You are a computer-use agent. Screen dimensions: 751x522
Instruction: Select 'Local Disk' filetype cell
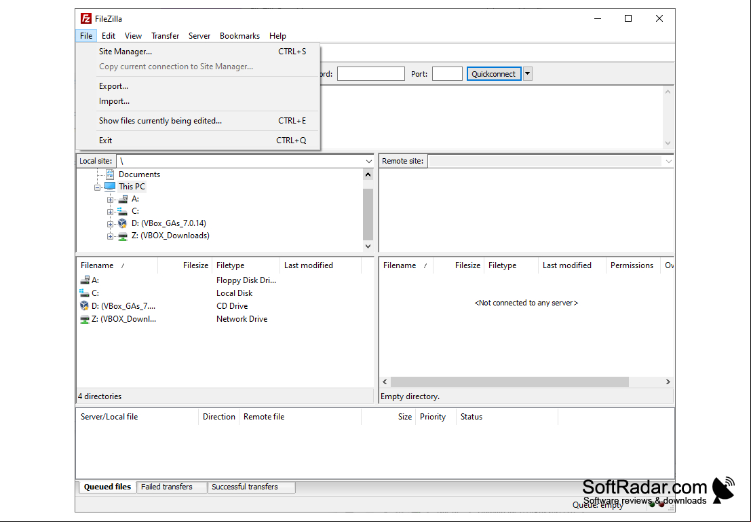pos(234,293)
